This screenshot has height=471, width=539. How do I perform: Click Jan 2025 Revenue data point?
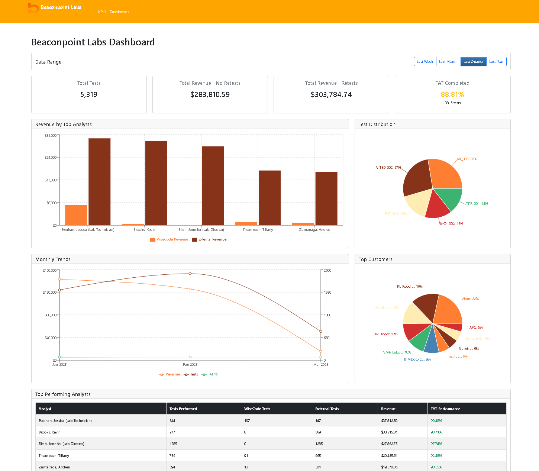[x=59, y=280]
